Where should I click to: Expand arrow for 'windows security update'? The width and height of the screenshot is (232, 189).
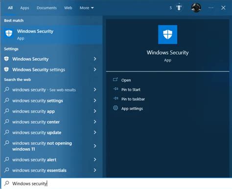coord(95,132)
